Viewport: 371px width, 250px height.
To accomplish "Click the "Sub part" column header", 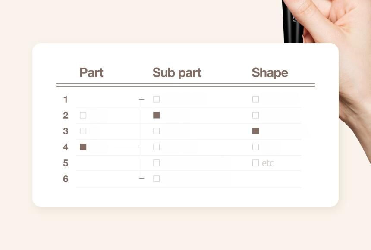I will [177, 72].
